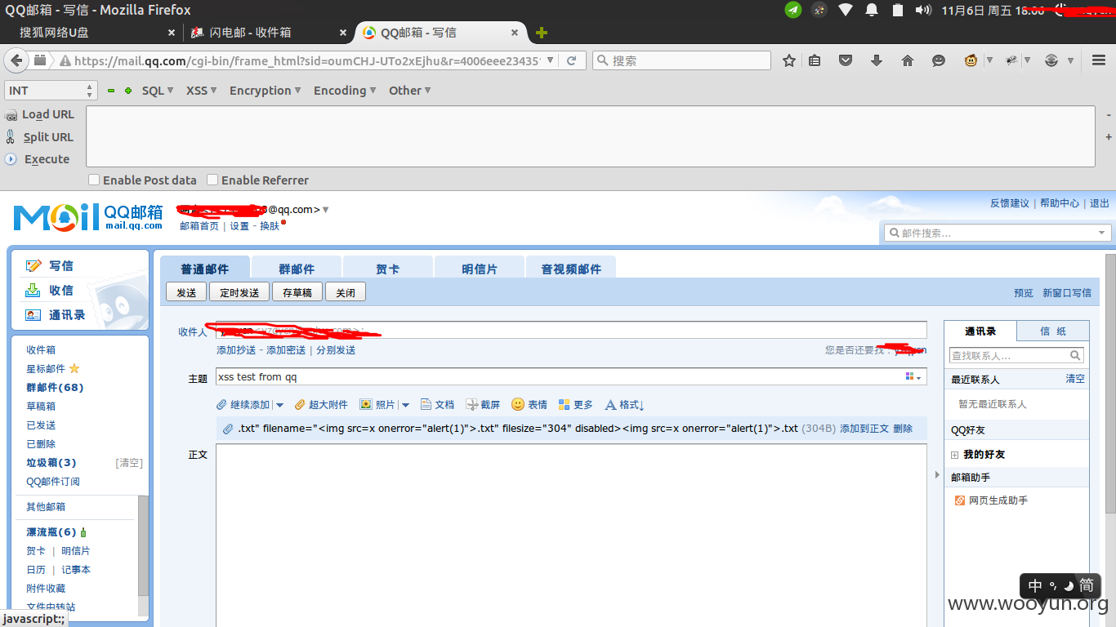Toggle the 格式 text formatting bar
Screen dimensions: 1116x627
point(625,405)
